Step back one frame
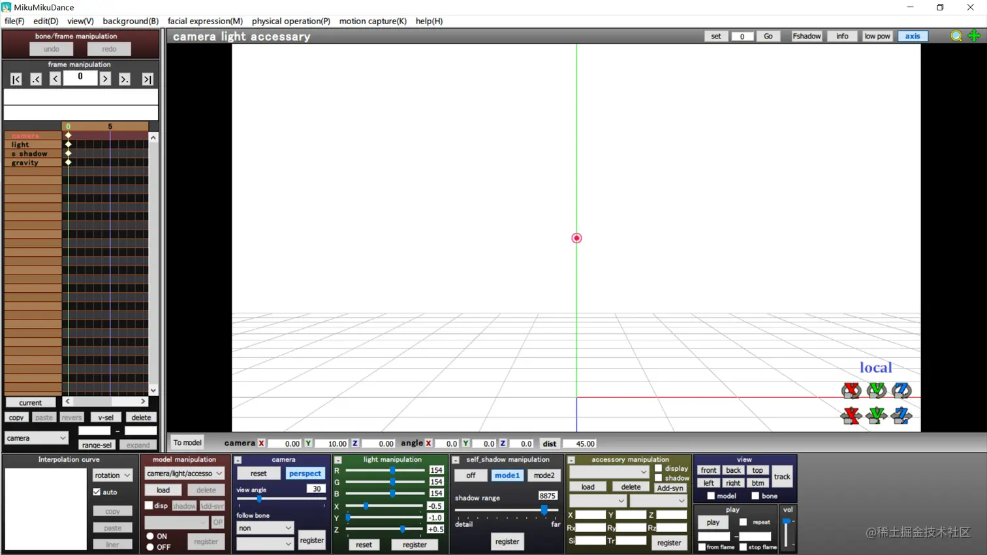987x555 pixels. pyautogui.click(x=55, y=80)
